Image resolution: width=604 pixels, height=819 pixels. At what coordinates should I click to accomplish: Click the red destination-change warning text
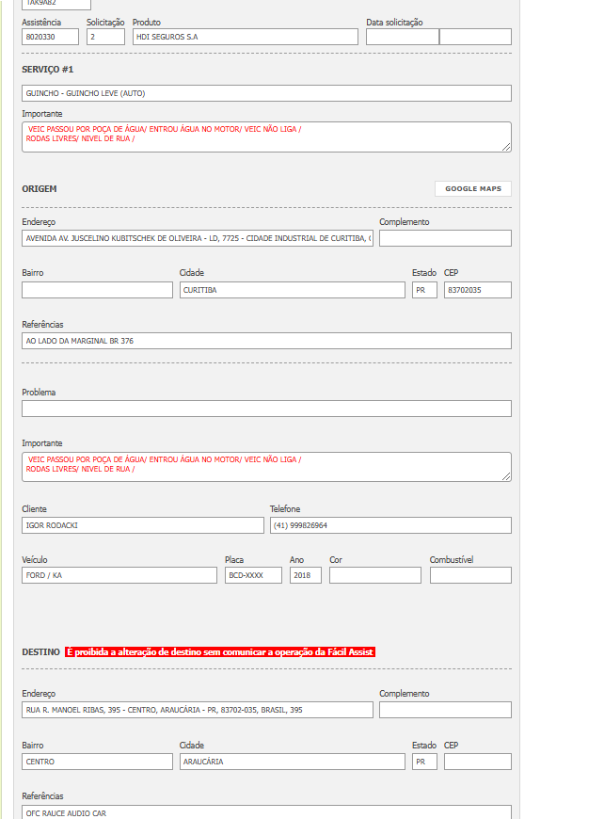coord(220,651)
